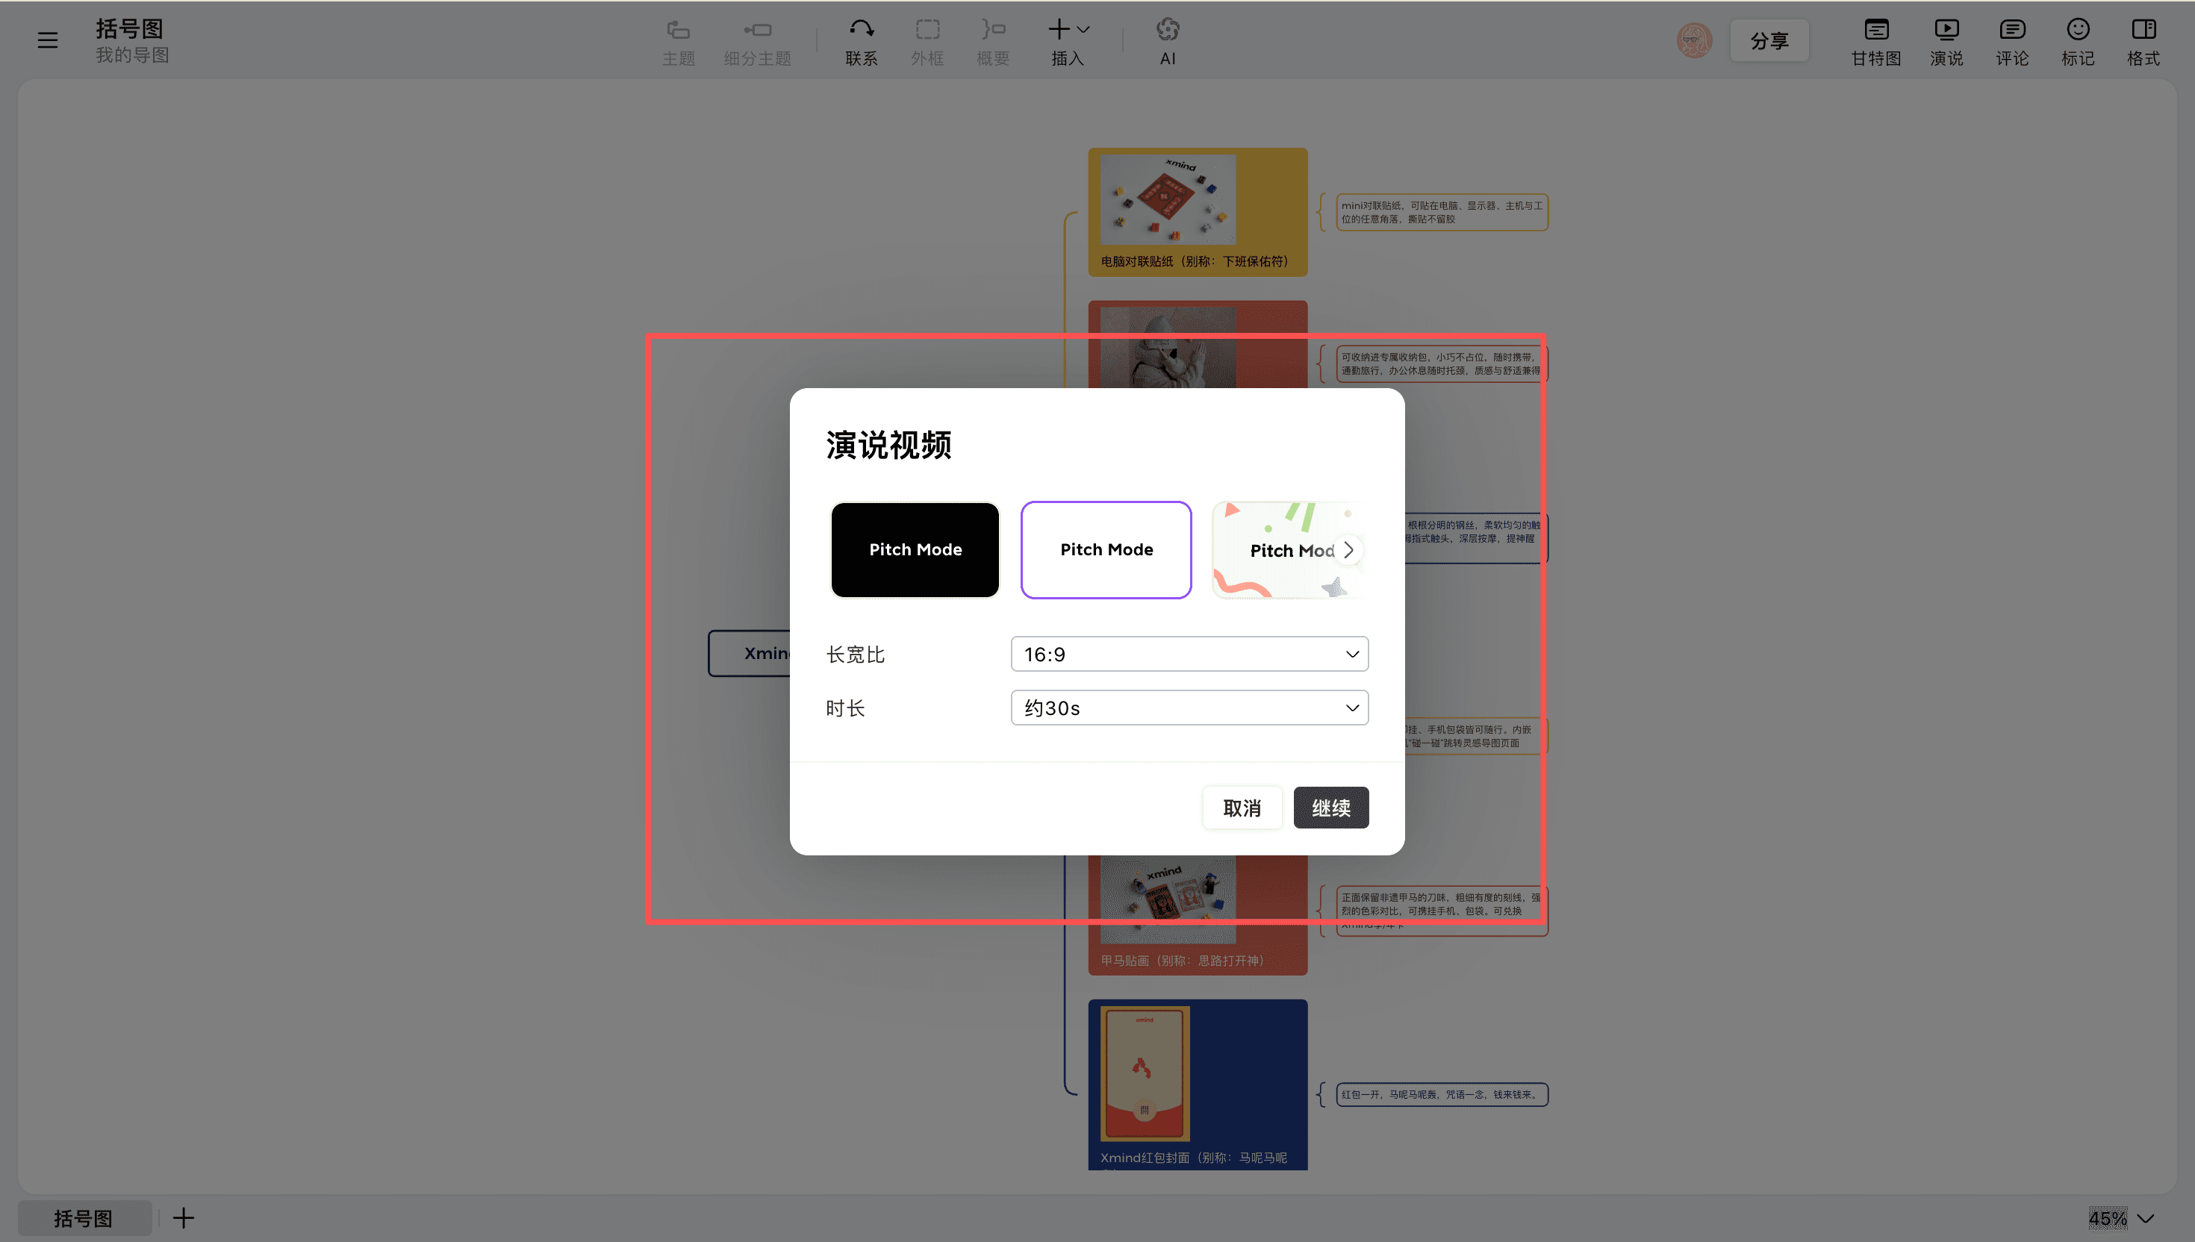Toggle the 格式 format panel
This screenshot has width=2195, height=1242.
2142,31
